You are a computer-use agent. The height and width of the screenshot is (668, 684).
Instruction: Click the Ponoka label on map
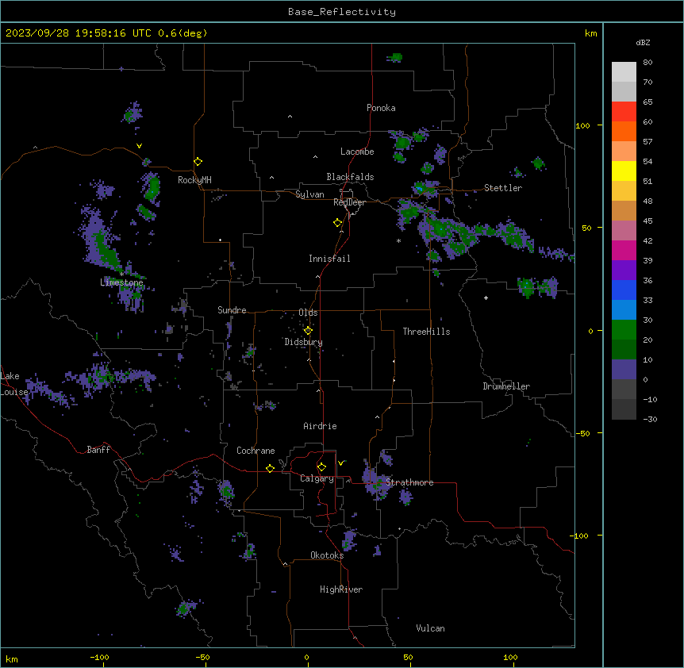click(x=381, y=108)
